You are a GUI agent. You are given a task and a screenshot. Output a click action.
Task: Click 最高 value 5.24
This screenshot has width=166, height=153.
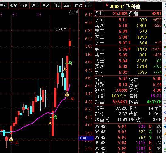157,84
